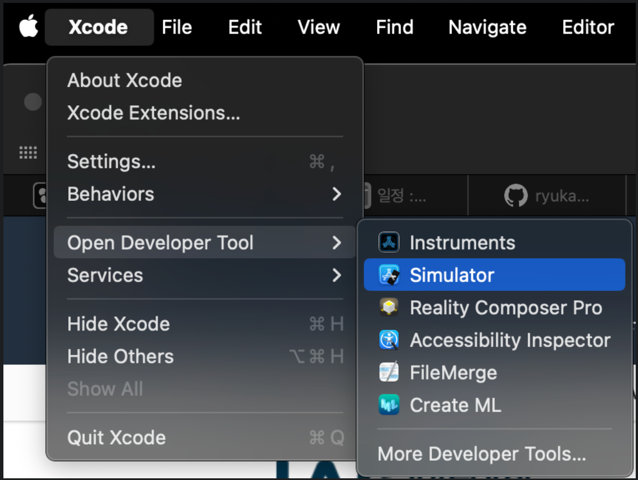Open More Developer Tools… link
The image size is (638, 480).
[481, 454]
